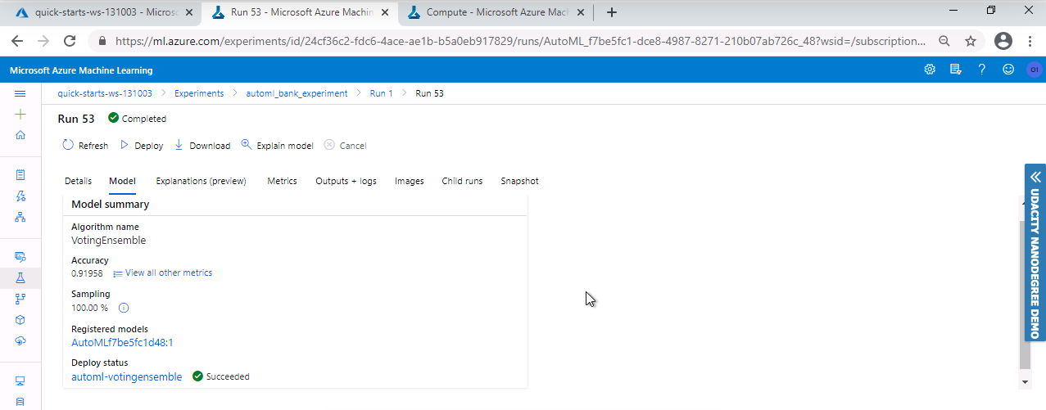Close the Run 53 browser tab
Screen dimensions: 1046x410
(385, 12)
